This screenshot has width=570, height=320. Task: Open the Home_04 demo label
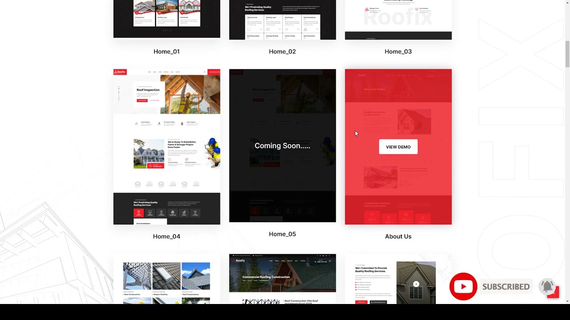pos(167,236)
